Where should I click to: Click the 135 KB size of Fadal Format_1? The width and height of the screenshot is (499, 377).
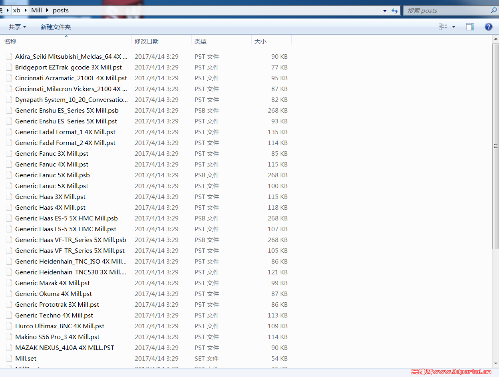[278, 132]
